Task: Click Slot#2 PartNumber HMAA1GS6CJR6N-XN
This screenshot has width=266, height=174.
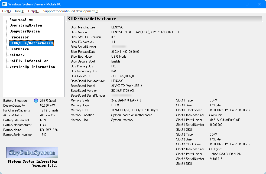Action: 225,154
